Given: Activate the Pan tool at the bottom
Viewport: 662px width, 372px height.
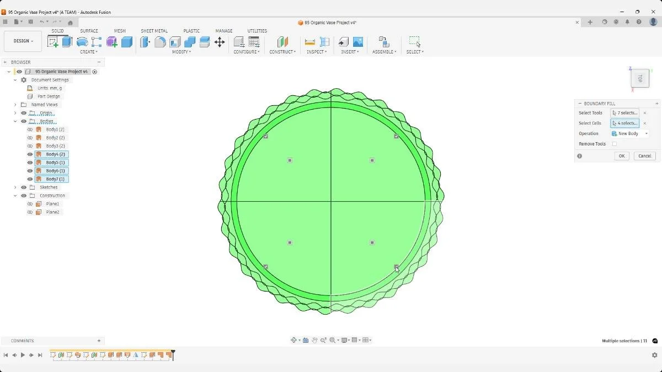Looking at the screenshot, I should click(314, 340).
